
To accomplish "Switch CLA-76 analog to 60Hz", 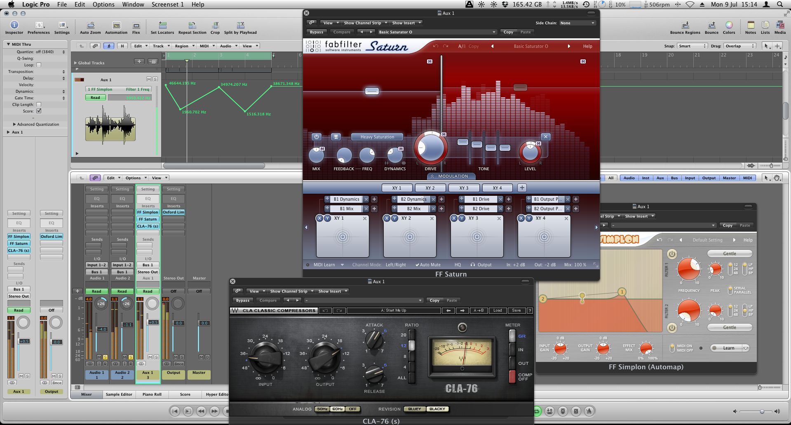I will click(x=338, y=409).
